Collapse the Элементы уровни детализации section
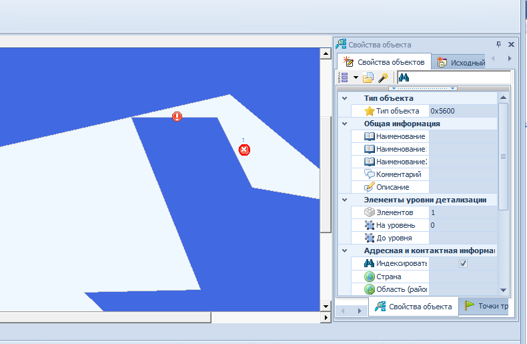 [345, 200]
